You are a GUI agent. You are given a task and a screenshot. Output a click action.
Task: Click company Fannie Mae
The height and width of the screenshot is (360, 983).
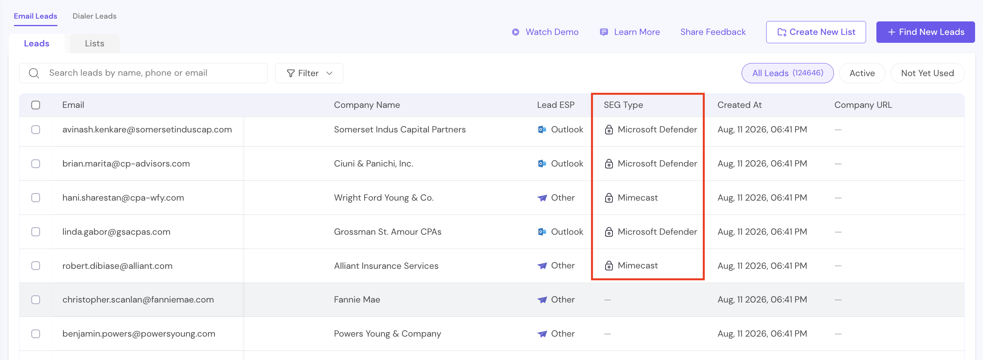(x=357, y=300)
